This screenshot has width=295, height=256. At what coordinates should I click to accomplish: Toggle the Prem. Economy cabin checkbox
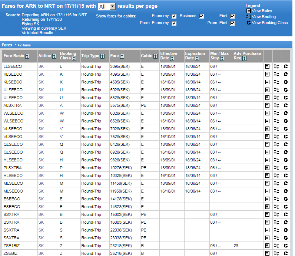pos(174,23)
